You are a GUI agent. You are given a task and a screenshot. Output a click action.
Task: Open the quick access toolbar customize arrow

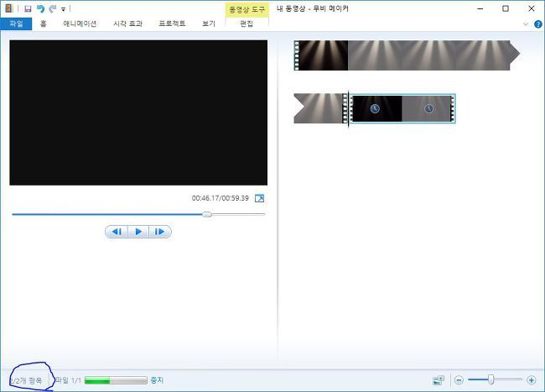(63, 9)
